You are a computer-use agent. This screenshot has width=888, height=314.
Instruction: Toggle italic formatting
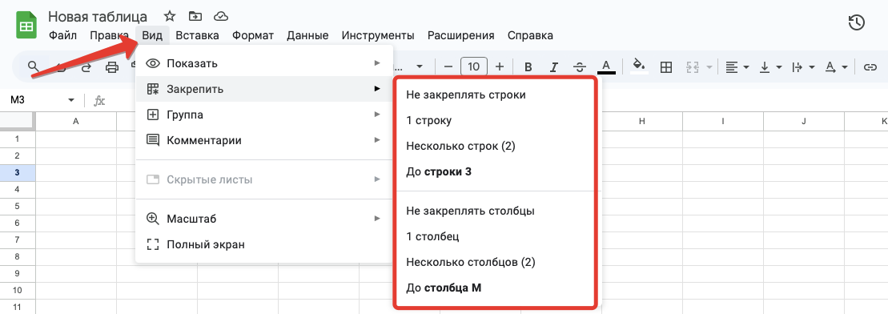pyautogui.click(x=554, y=66)
